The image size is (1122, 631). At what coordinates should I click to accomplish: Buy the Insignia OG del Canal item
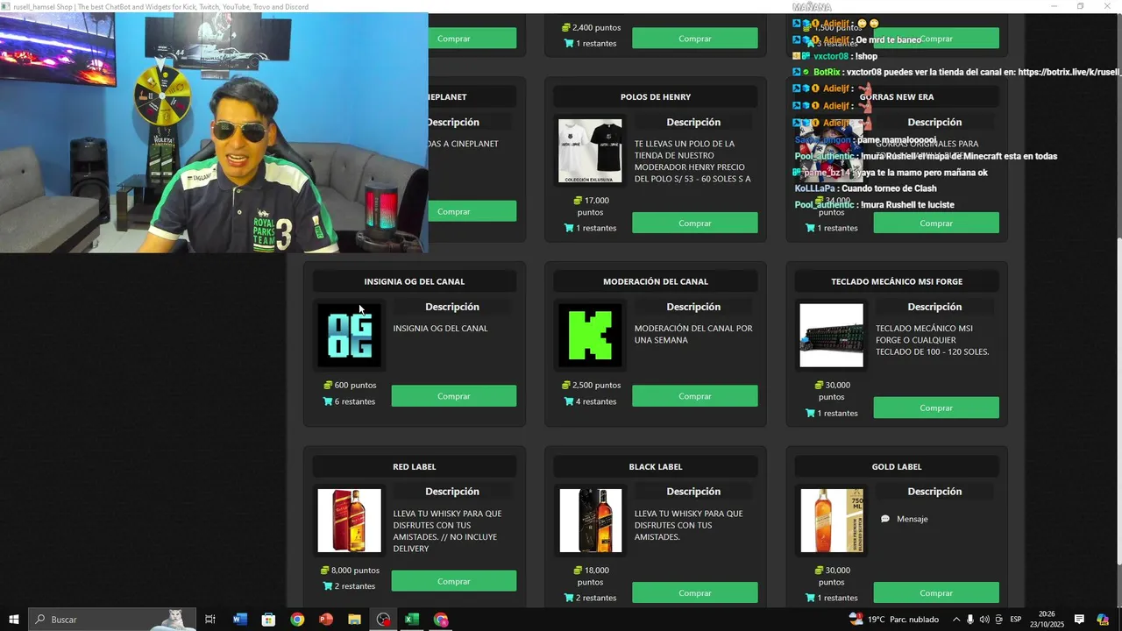[x=454, y=396]
